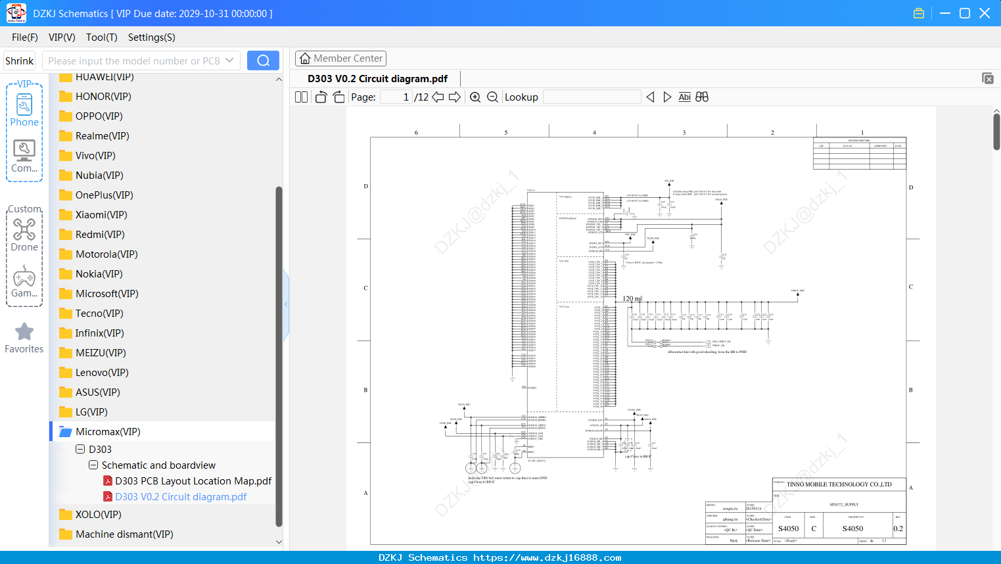This screenshot has height=564, width=1001.
Task: Zoom in on the schematic
Action: (475, 97)
